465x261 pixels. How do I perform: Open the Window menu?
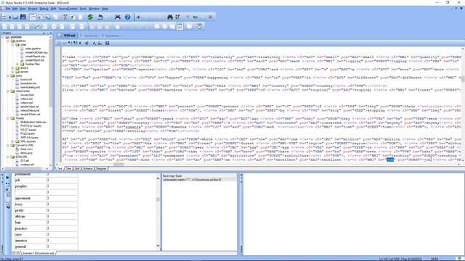click(94, 9)
